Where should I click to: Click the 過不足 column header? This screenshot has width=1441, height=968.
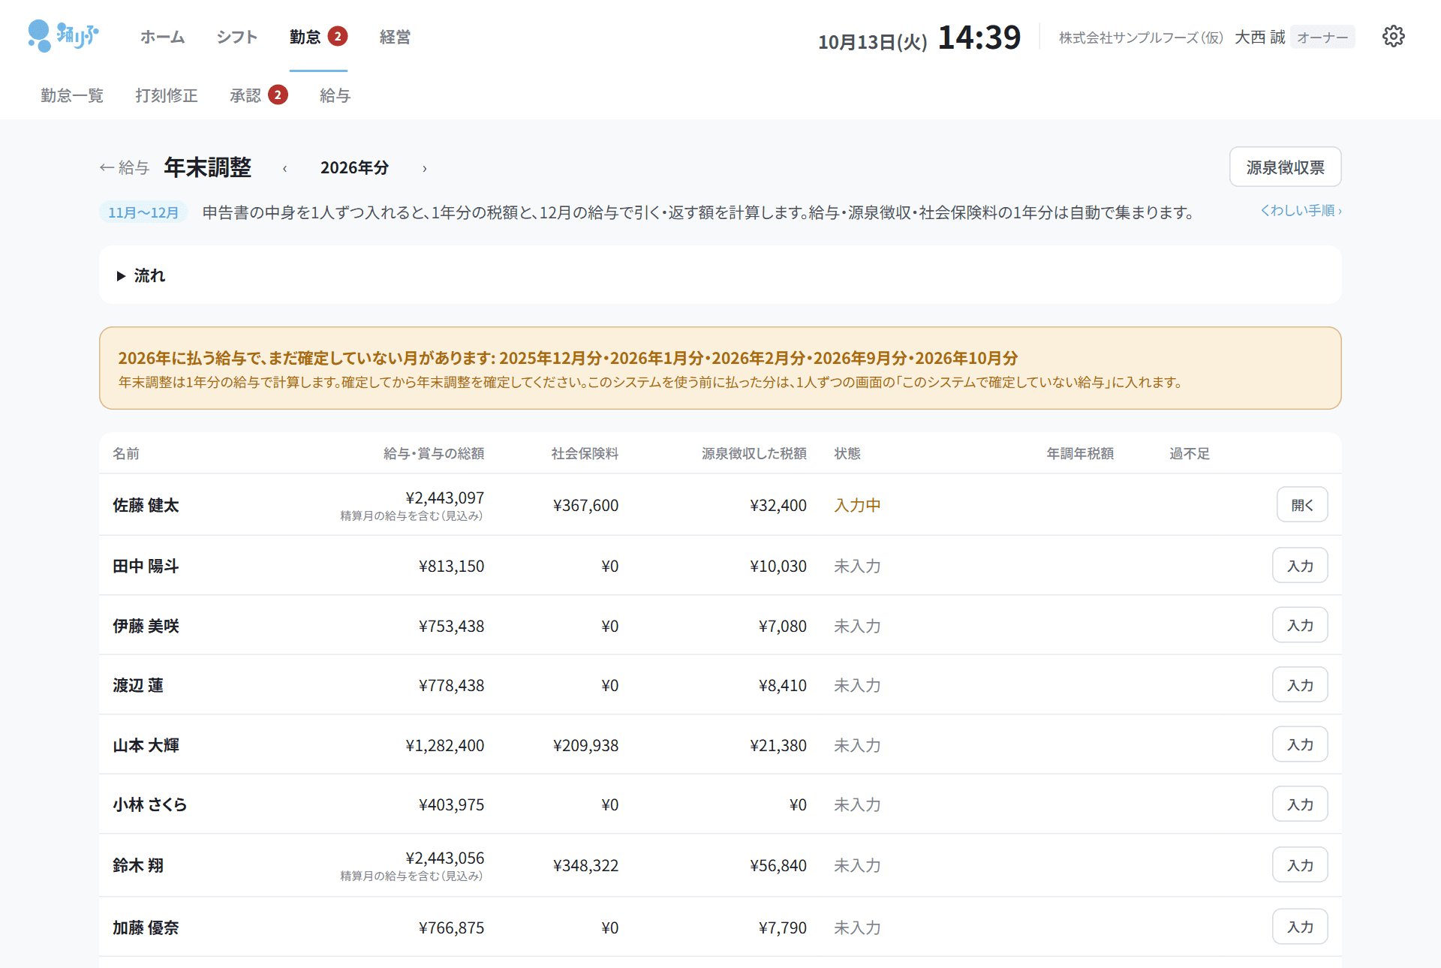click(1190, 453)
